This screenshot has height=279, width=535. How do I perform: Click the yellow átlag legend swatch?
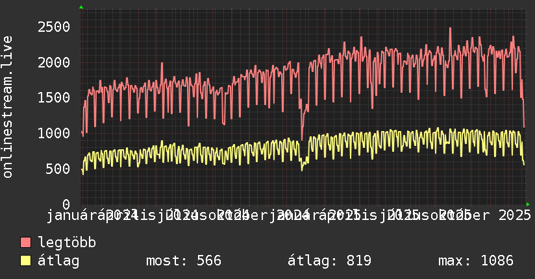click(x=25, y=261)
